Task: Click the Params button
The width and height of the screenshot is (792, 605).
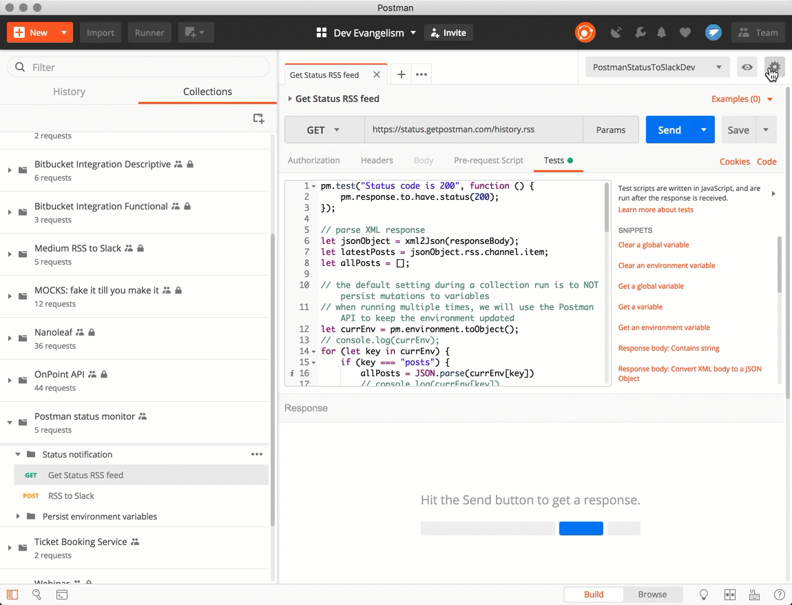Action: [x=611, y=130]
